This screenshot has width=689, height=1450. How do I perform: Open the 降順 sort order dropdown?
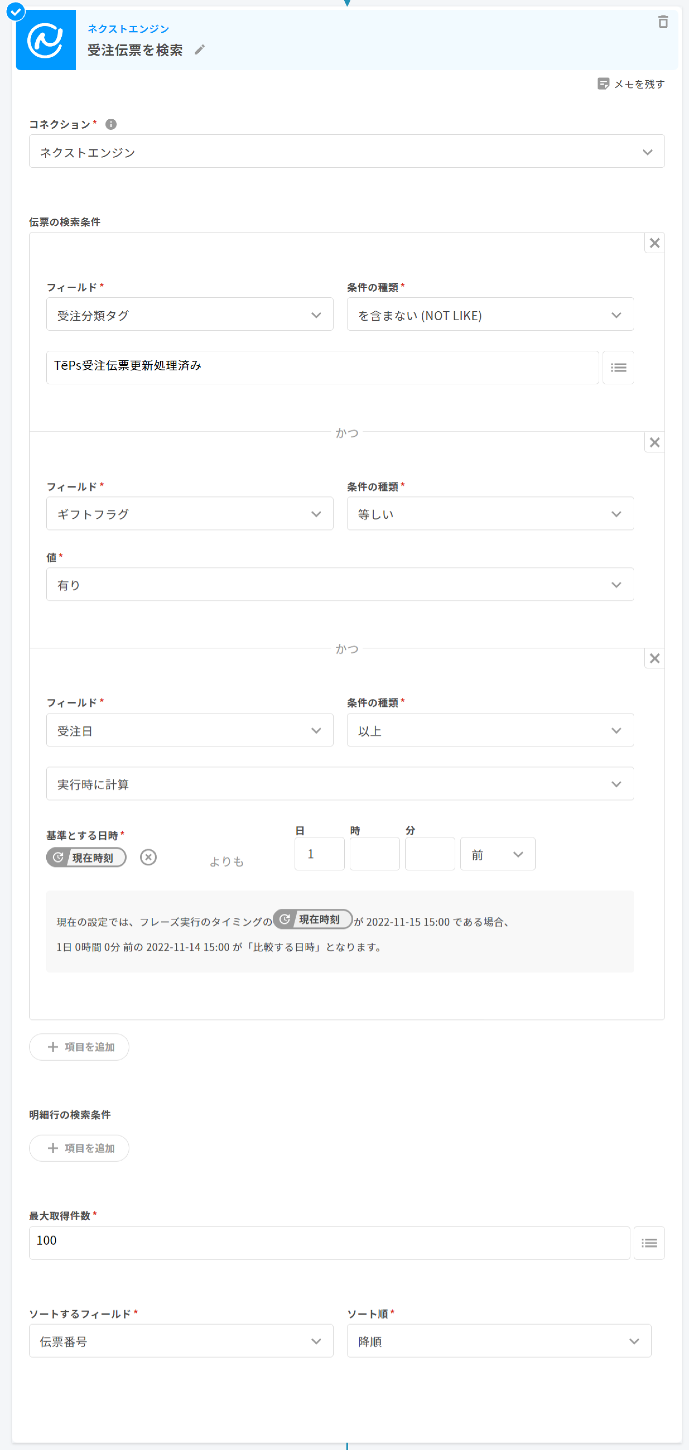click(x=498, y=1341)
